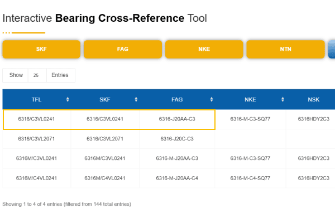Select SKF cell 6316/C3VL2071
Screen dimensions: 335x223
pyautogui.click(x=105, y=139)
